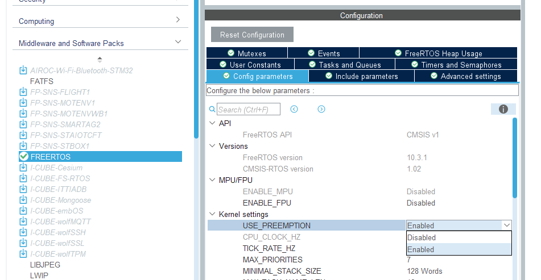Click ENABLE_FPU value Disabled
Image resolution: width=541 pixels, height=280 pixels.
(420, 203)
